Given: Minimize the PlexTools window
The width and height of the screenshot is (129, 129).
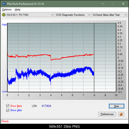Looking at the screenshot, I should (x=103, y=4).
